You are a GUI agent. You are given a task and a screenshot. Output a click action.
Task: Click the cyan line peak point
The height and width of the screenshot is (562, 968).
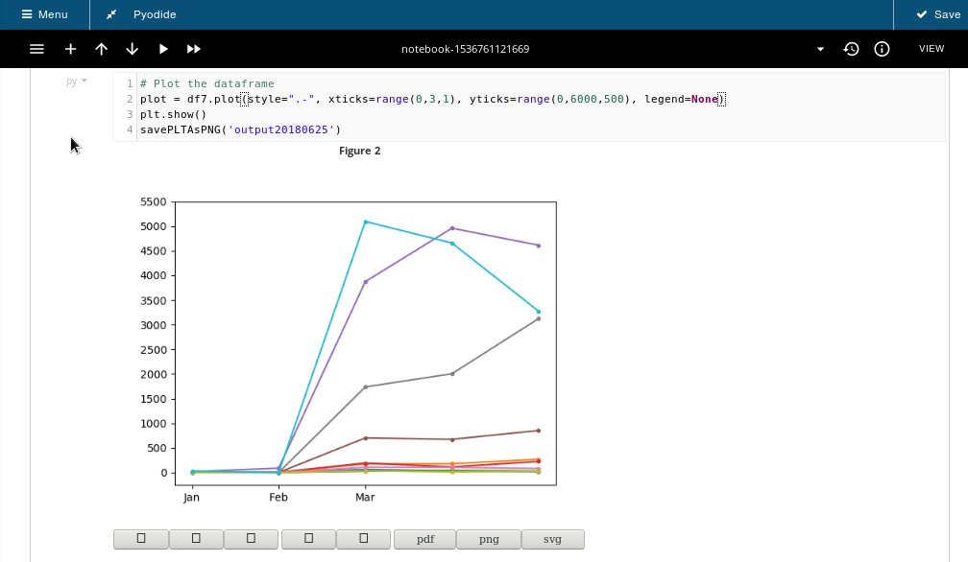pyautogui.click(x=366, y=222)
